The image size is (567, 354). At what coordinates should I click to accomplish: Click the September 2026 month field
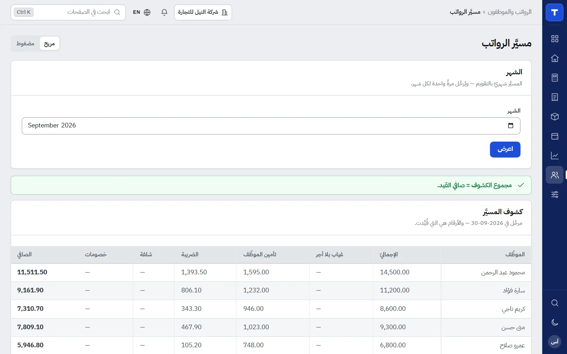point(271,126)
